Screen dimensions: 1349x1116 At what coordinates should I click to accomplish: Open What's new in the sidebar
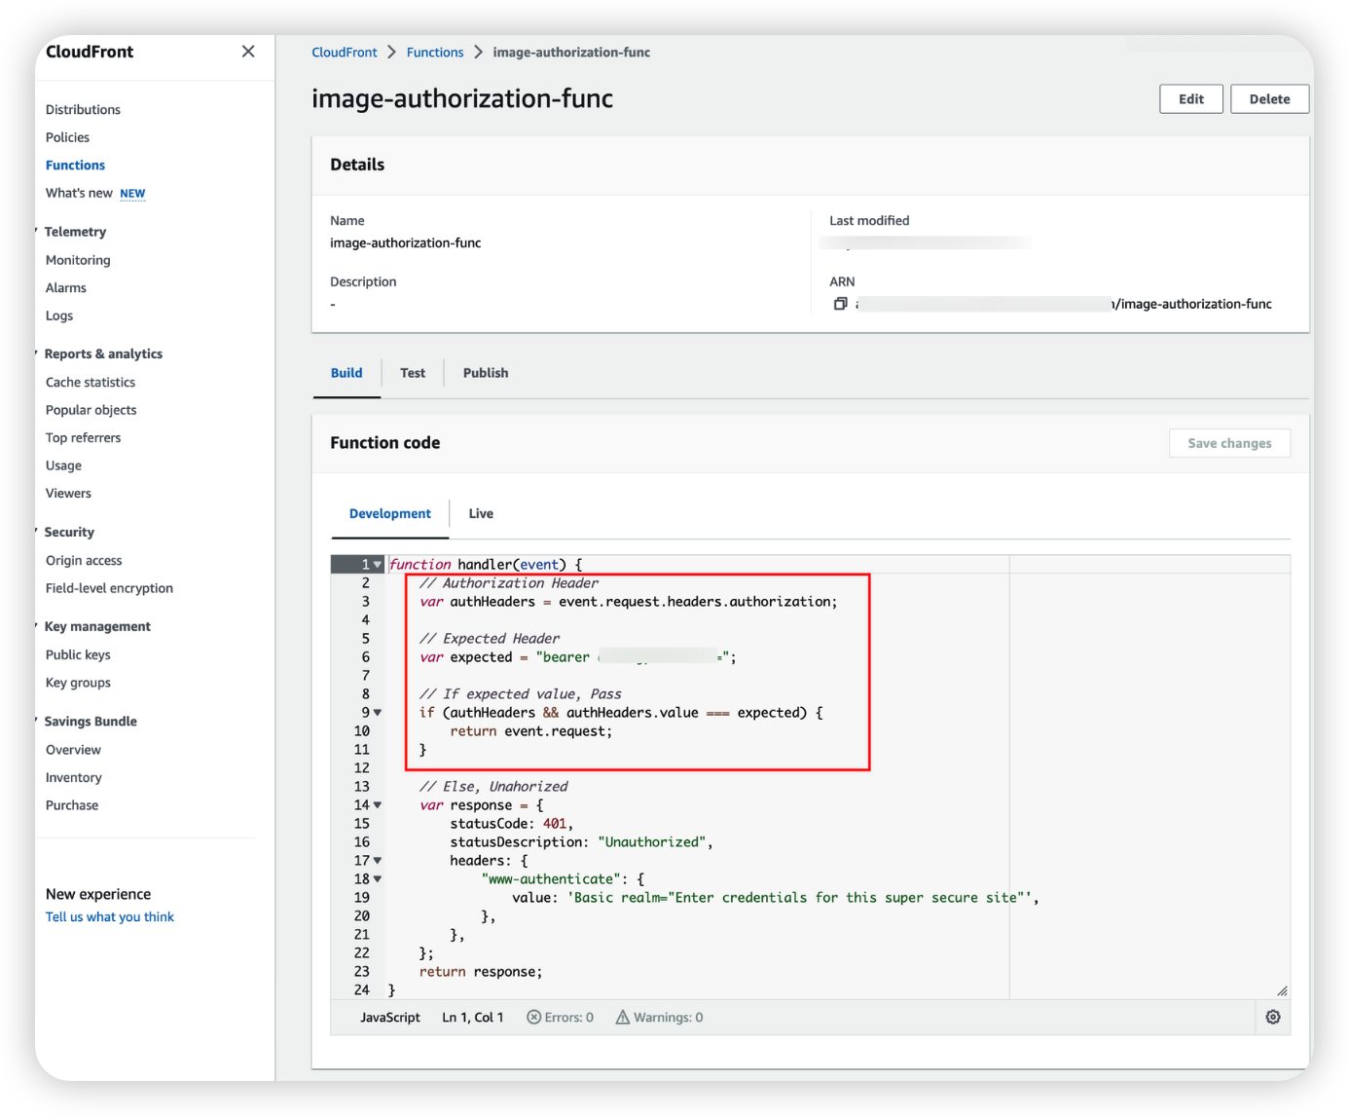point(79,194)
